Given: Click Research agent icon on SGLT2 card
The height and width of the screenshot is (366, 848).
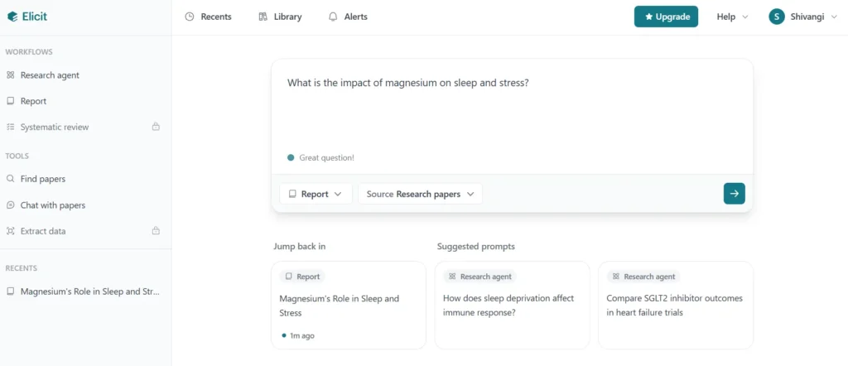Looking at the screenshot, I should (x=615, y=277).
